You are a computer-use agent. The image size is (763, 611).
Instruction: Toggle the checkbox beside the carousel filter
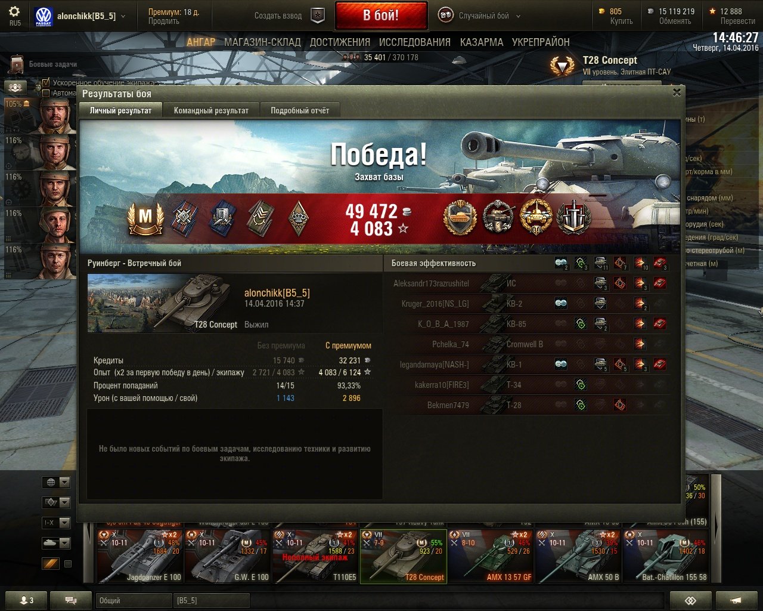(x=67, y=563)
